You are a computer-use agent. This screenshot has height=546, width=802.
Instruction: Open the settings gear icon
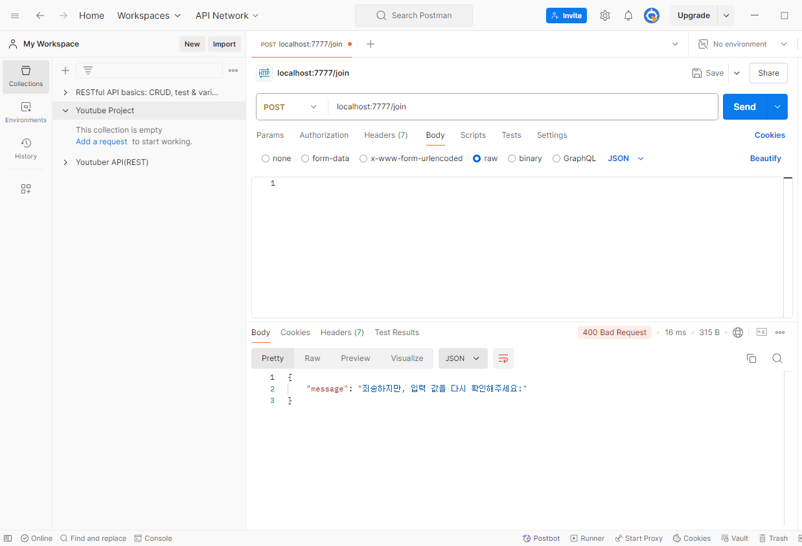[x=605, y=16]
